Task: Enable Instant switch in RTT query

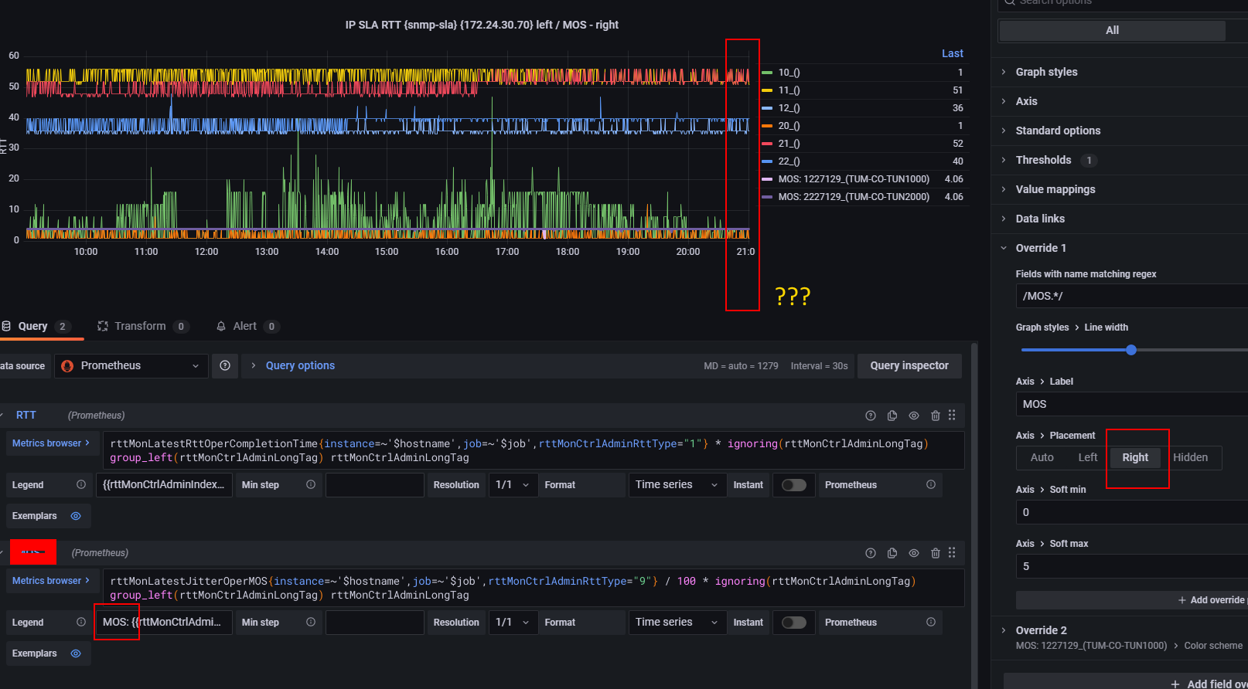Action: pyautogui.click(x=793, y=485)
